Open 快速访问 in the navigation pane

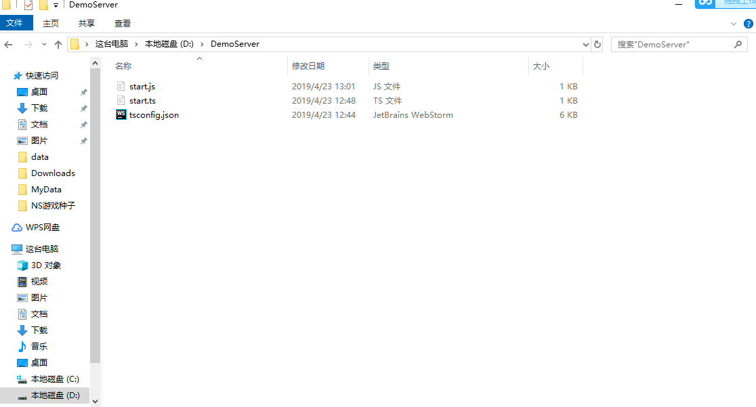42,76
